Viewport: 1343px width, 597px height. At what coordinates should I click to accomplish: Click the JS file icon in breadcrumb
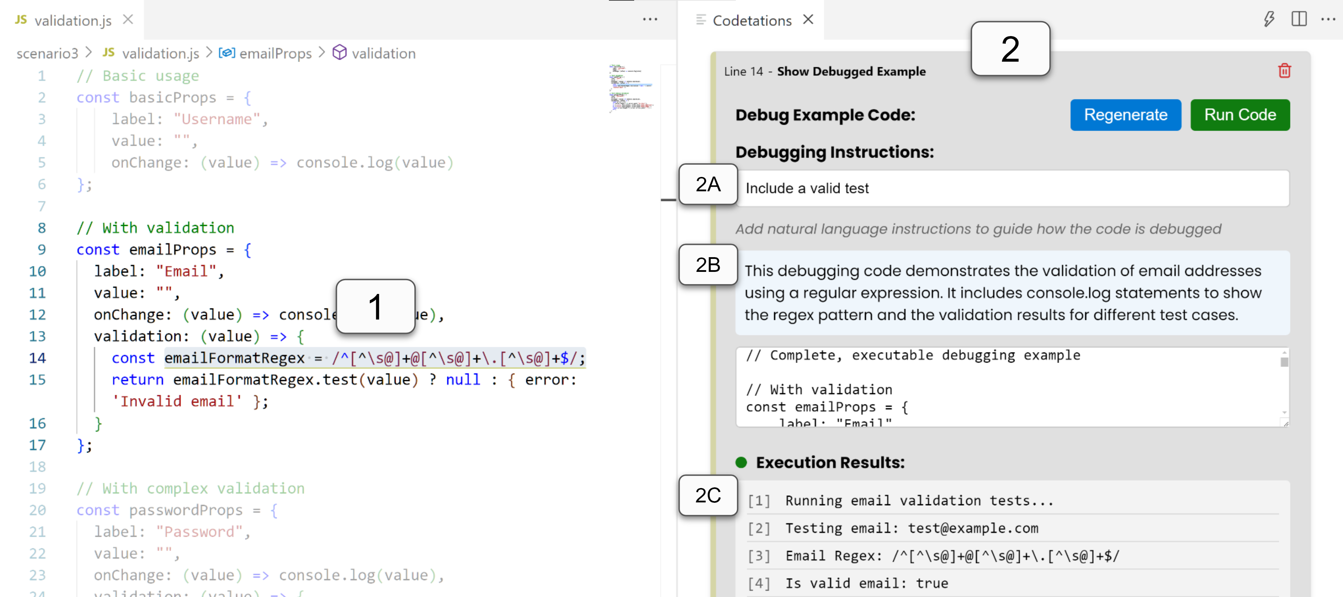pyautogui.click(x=108, y=53)
